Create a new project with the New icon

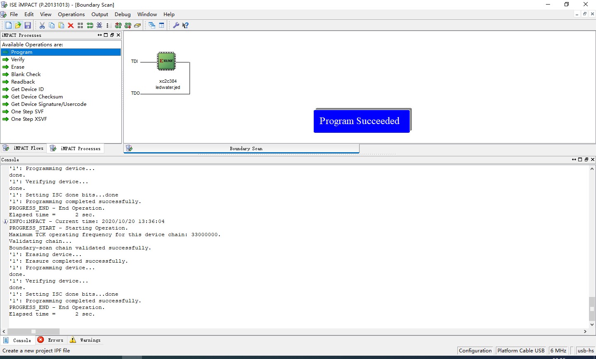8,25
